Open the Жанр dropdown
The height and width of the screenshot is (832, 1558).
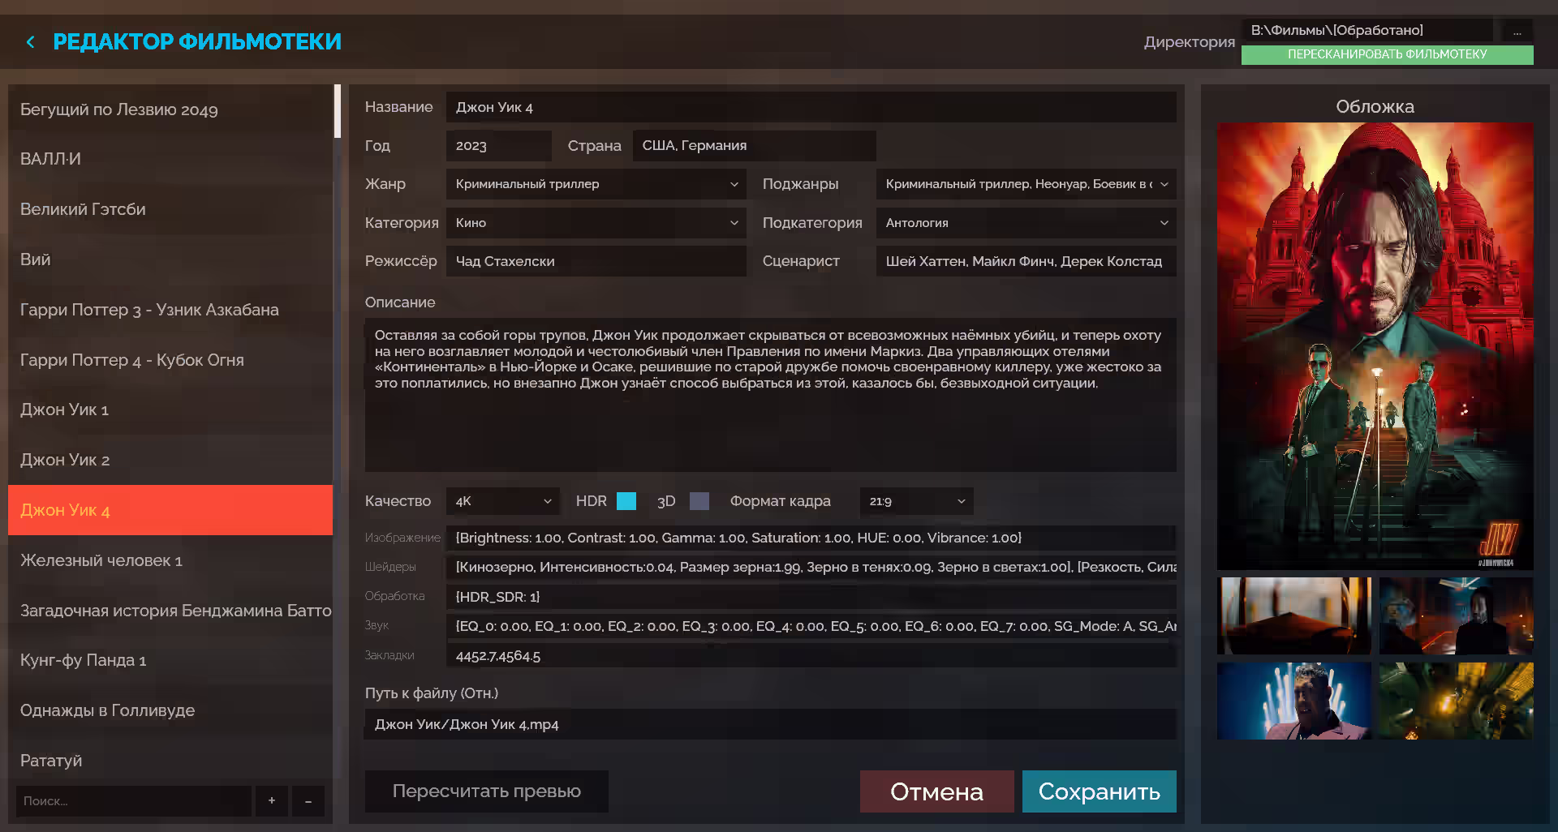[x=596, y=184]
